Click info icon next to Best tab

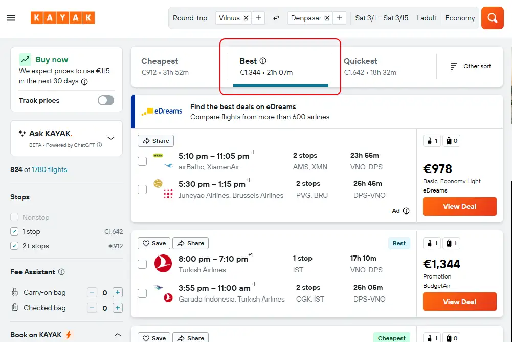click(263, 61)
